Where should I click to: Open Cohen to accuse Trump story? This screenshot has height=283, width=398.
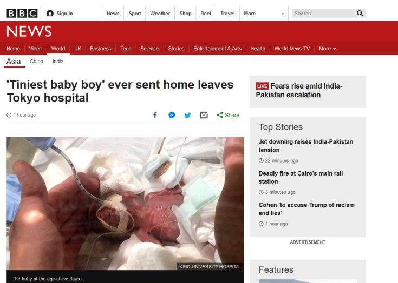click(306, 209)
